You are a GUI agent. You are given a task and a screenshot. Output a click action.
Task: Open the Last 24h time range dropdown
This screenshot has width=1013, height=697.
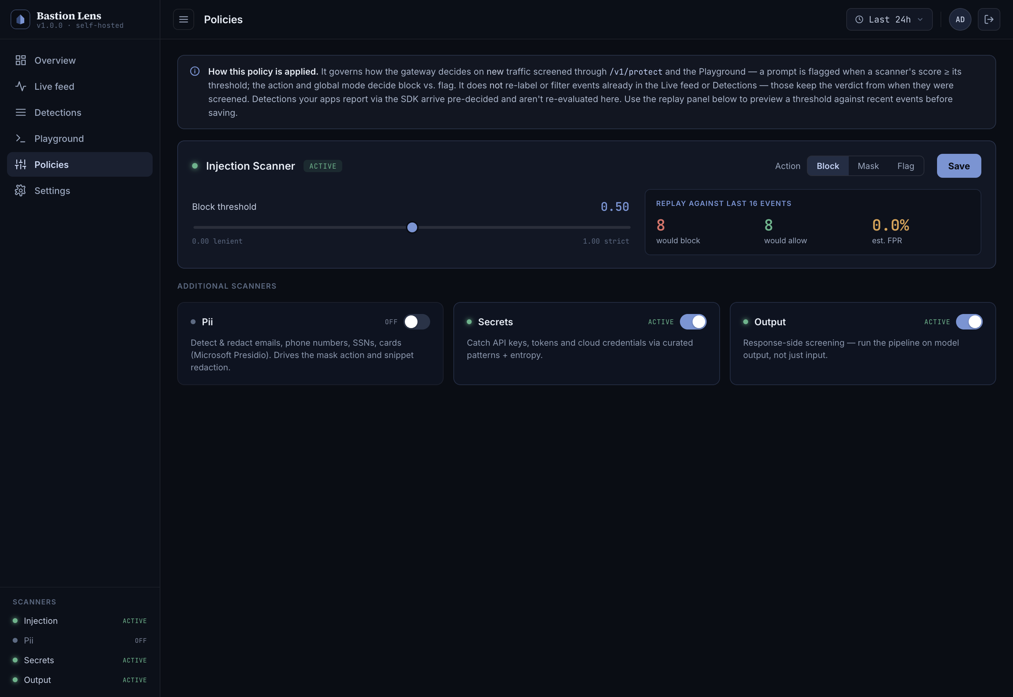[x=889, y=19]
